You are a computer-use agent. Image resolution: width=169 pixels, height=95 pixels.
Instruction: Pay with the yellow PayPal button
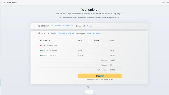point(100,76)
